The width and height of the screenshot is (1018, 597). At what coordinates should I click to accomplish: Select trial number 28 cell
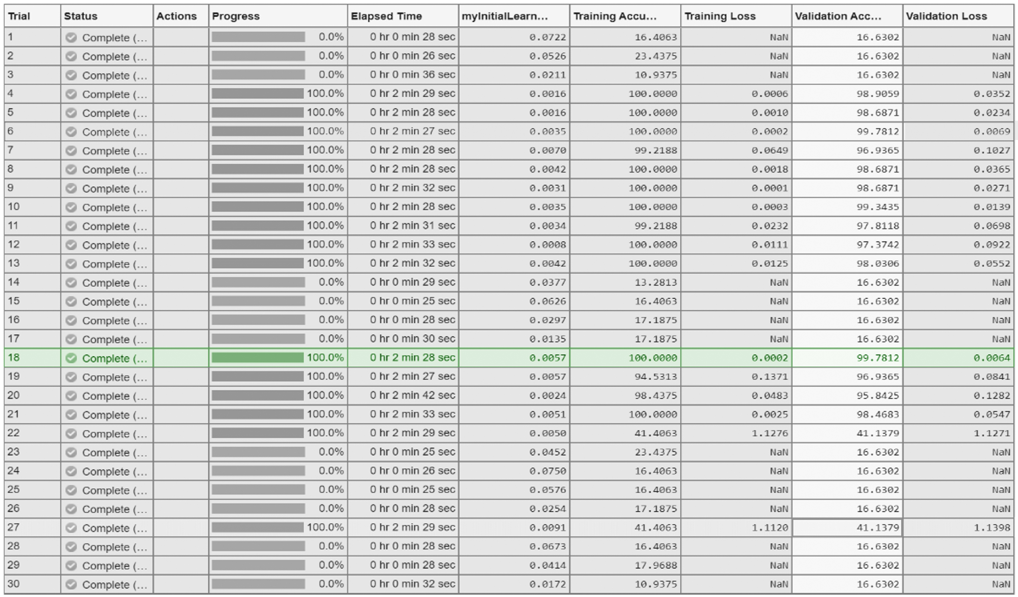32,546
